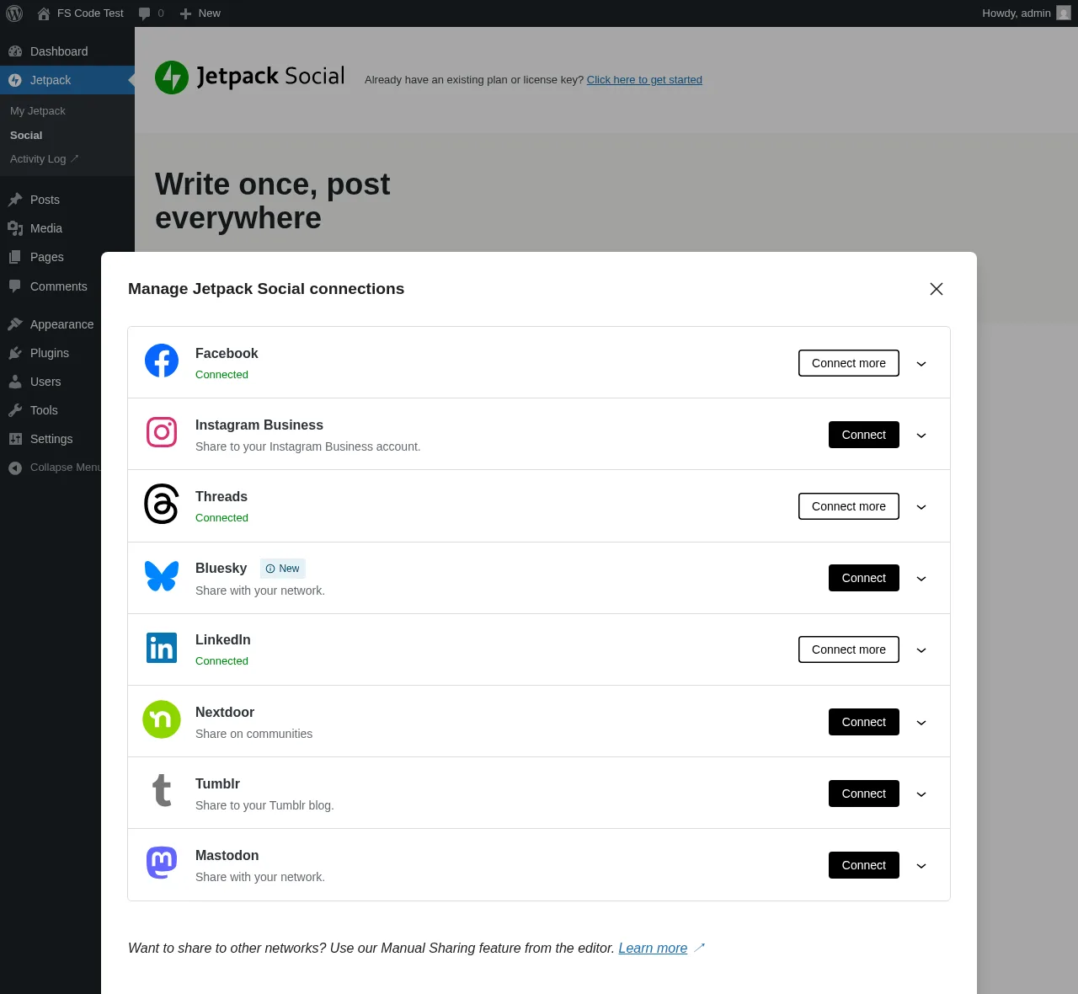Click the Comments icon in sidebar
1078x994 pixels.
15,286
